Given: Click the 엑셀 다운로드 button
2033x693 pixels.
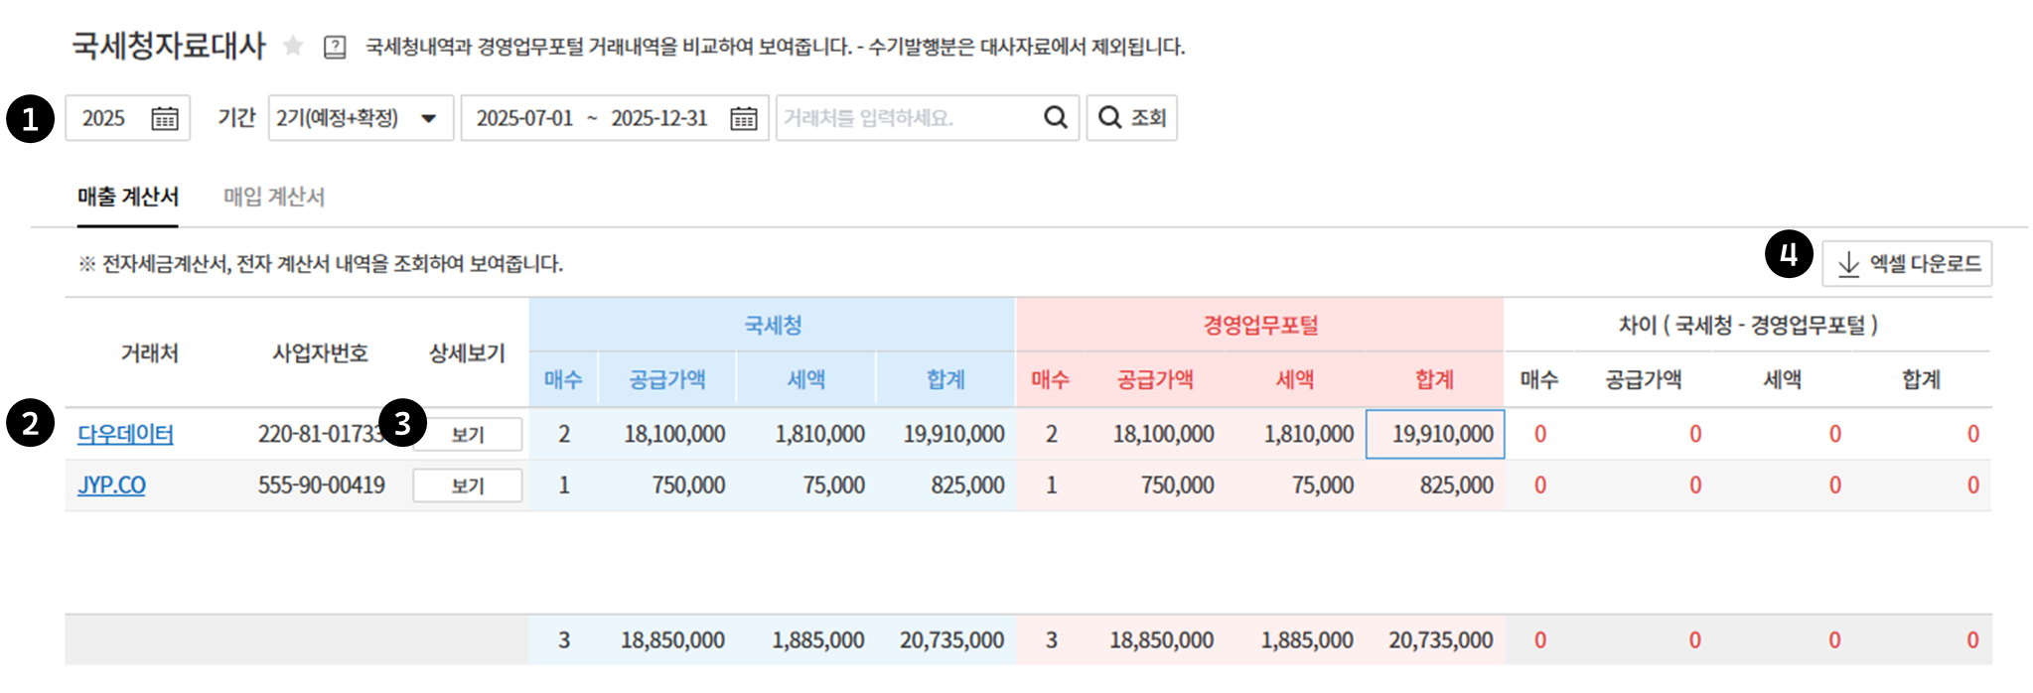Looking at the screenshot, I should [x=1906, y=264].
